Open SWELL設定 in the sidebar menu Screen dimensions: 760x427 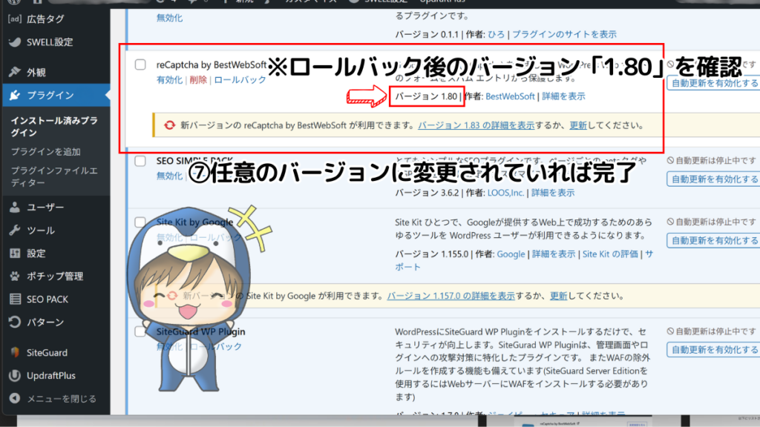click(x=50, y=42)
